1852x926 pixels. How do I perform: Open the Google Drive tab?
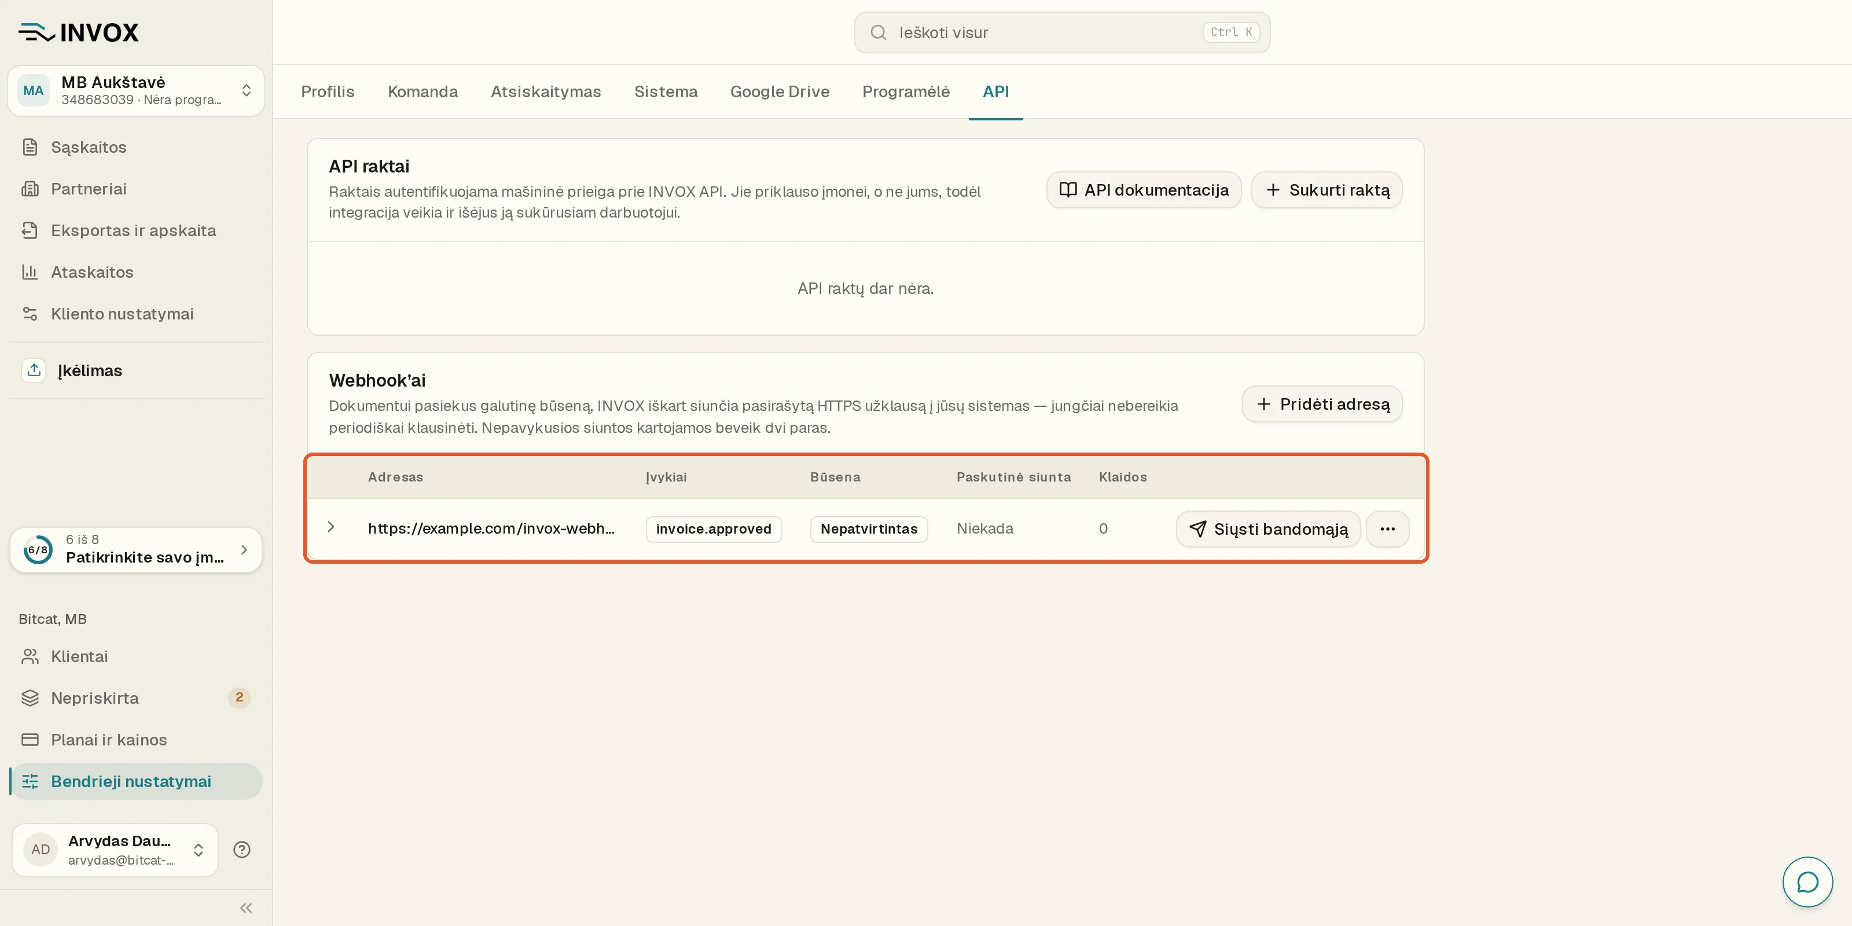coord(780,92)
